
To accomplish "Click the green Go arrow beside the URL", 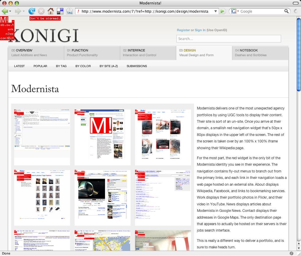I will 222,11.
